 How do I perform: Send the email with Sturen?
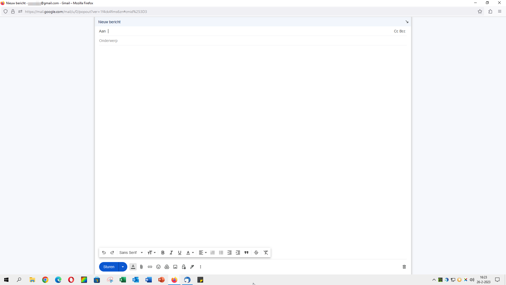pyautogui.click(x=108, y=267)
